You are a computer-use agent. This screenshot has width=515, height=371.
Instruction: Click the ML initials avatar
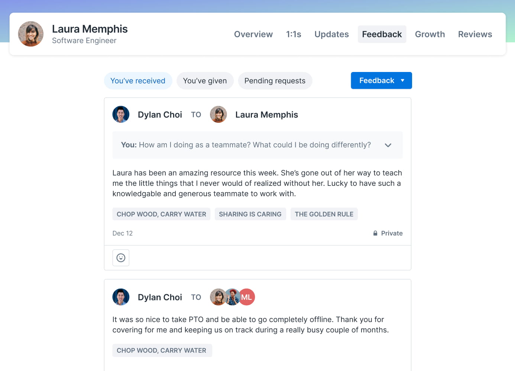point(247,297)
